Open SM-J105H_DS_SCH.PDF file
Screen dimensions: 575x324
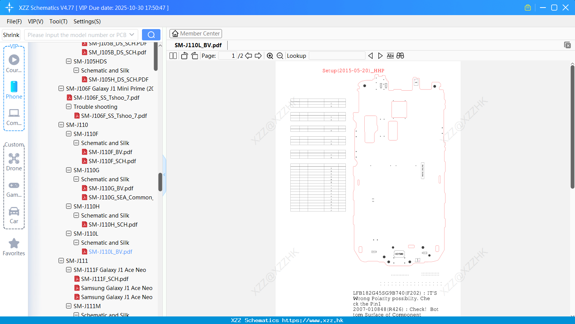tap(119, 79)
